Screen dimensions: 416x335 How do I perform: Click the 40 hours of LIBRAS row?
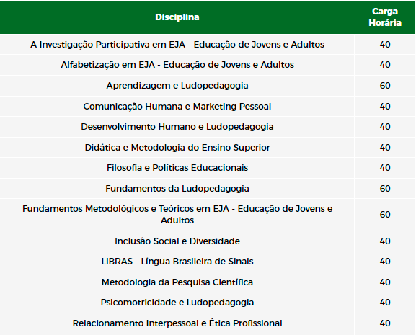pyautogui.click(x=385, y=262)
